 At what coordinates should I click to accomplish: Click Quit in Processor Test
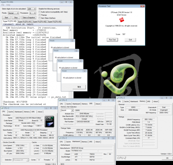(x=130, y=40)
